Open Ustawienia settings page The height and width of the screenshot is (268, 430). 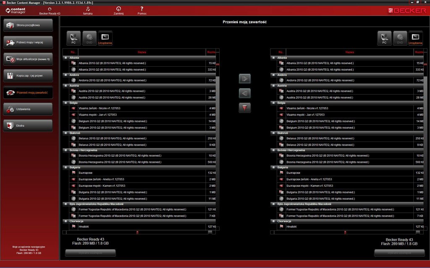click(28, 109)
